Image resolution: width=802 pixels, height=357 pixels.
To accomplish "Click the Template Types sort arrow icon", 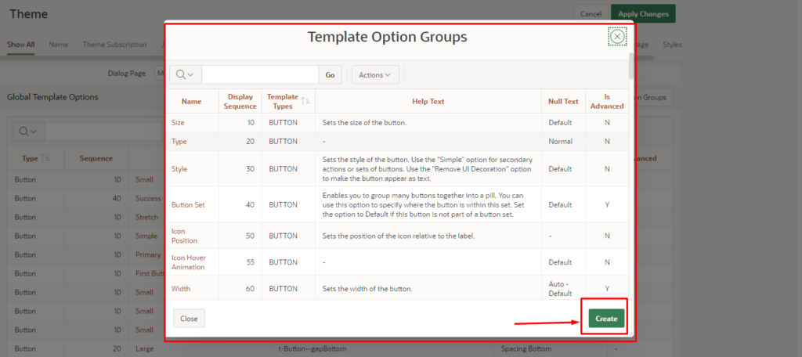I will pos(305,101).
